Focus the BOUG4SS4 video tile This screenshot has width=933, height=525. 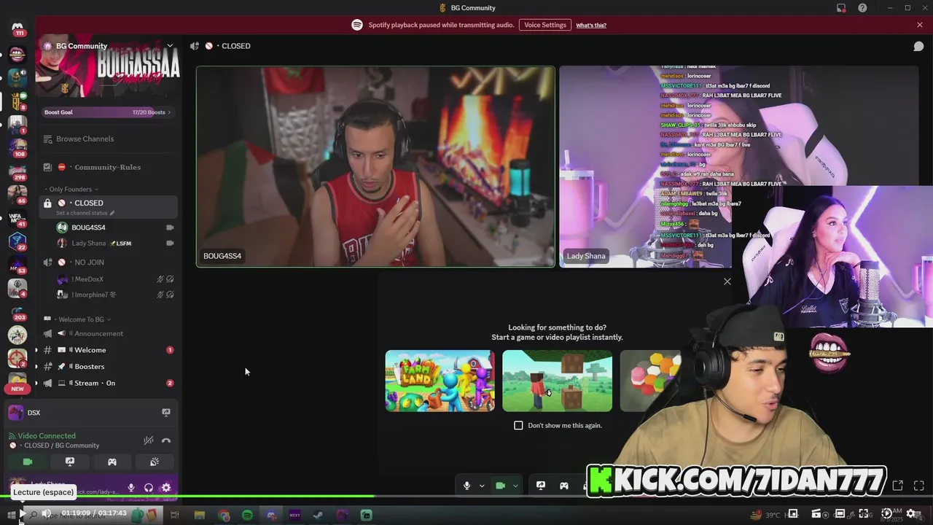(375, 167)
